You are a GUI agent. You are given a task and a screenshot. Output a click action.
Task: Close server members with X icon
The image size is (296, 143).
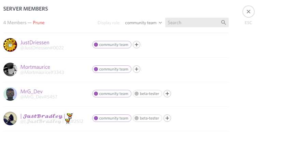[x=249, y=12]
